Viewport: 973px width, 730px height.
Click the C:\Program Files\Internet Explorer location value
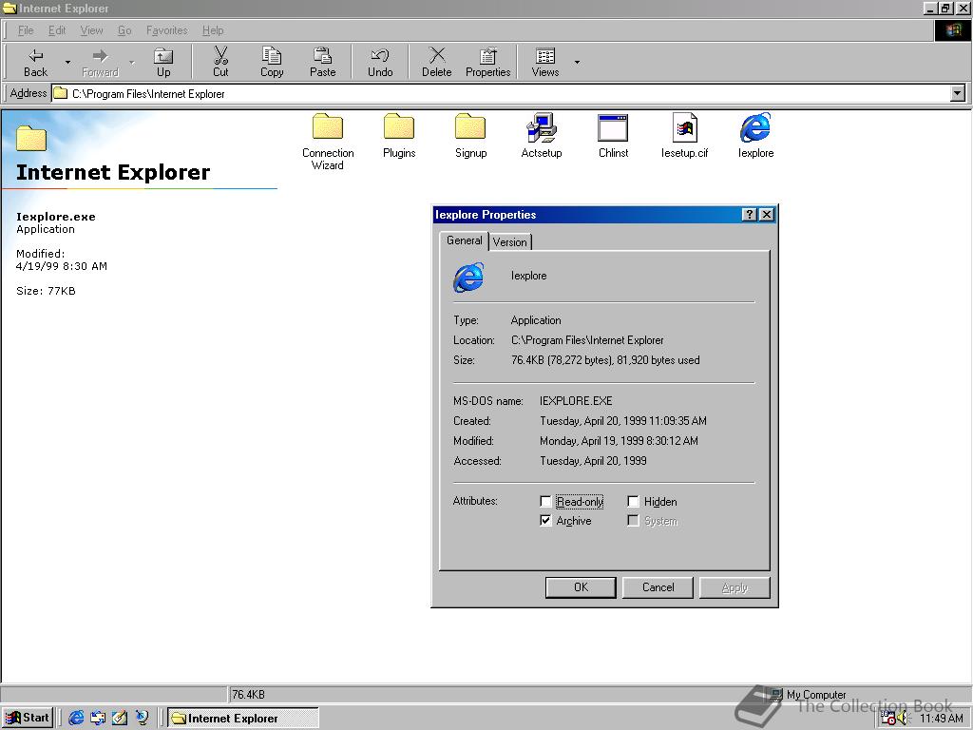pyautogui.click(x=587, y=340)
